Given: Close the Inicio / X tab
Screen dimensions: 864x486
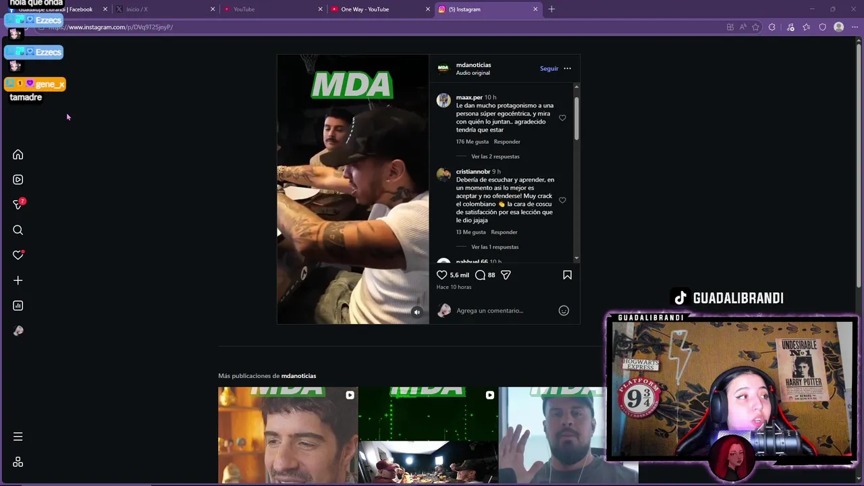Looking at the screenshot, I should click(x=213, y=9).
